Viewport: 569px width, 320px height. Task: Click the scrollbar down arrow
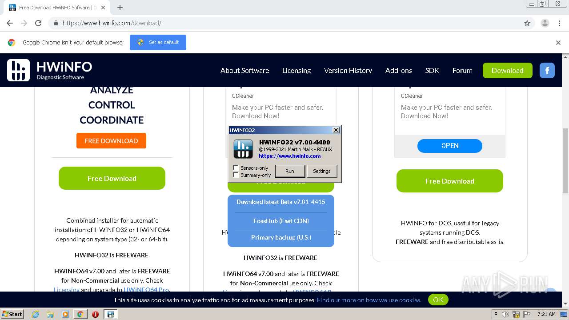(x=565, y=304)
